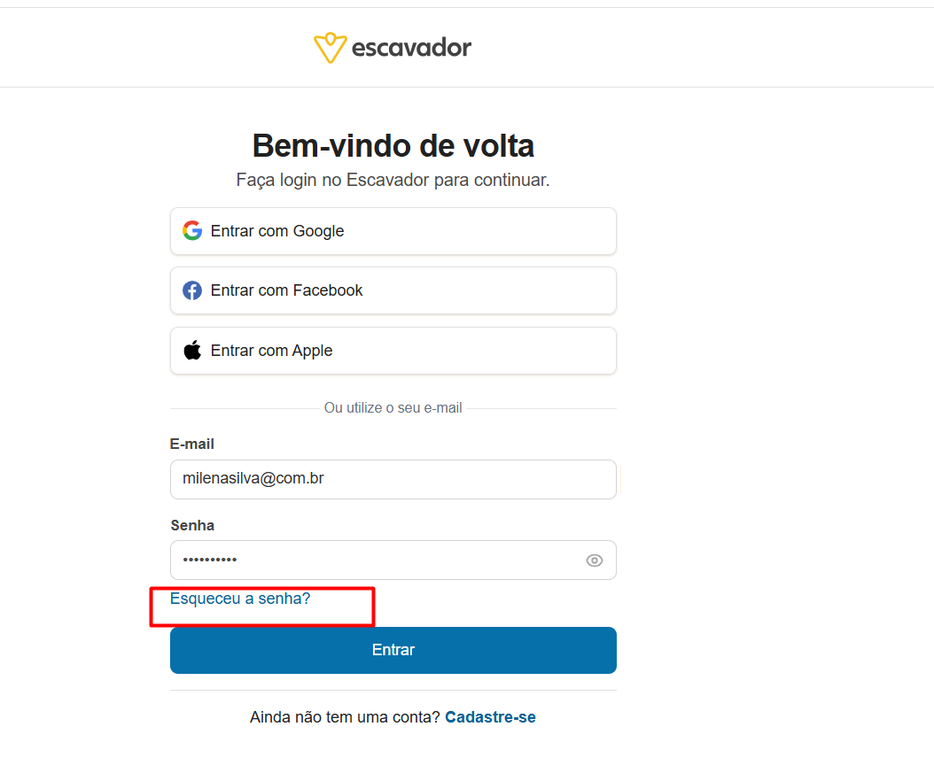Click the Apple logo icon
Viewport: 934px width, 773px height.
click(192, 350)
